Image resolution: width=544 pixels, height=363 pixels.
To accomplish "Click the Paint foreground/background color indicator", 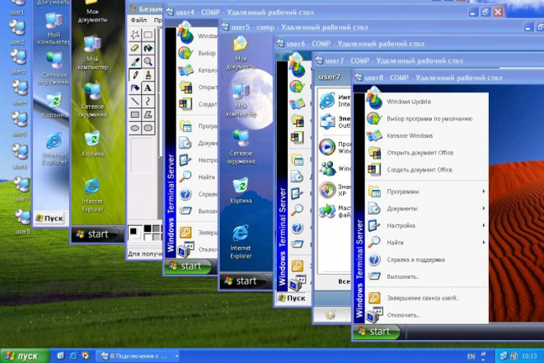I will pos(135,233).
